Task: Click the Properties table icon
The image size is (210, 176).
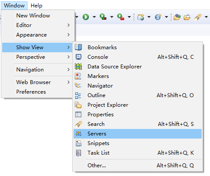Action: pyautogui.click(x=78, y=115)
